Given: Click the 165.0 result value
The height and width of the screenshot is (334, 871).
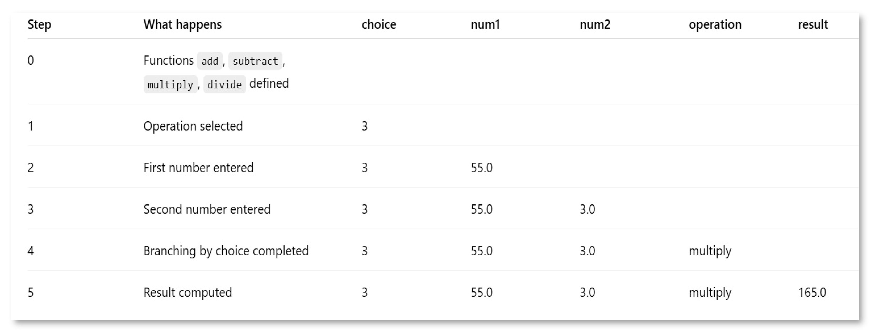Looking at the screenshot, I should click(x=812, y=293).
